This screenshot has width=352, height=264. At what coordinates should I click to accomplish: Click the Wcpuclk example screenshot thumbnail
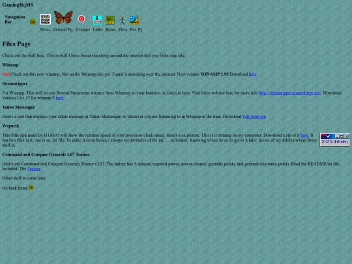[x=334, y=139]
